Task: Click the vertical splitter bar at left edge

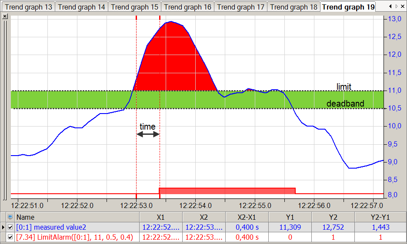Action: point(5,110)
